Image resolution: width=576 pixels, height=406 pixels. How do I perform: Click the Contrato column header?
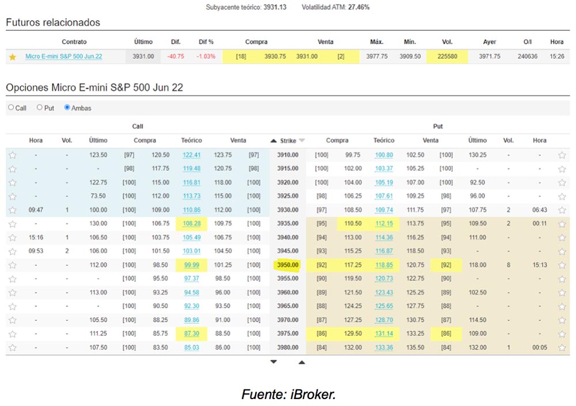[74, 42]
